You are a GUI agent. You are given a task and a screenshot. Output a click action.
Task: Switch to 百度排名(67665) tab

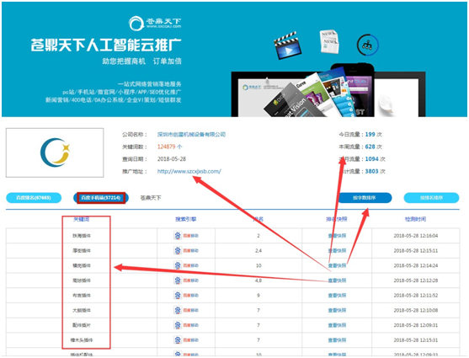click(x=34, y=198)
